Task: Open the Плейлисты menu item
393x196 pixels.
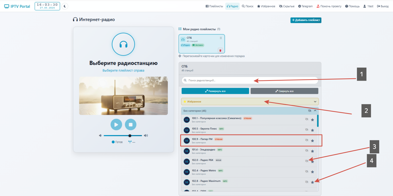Action: point(214,6)
